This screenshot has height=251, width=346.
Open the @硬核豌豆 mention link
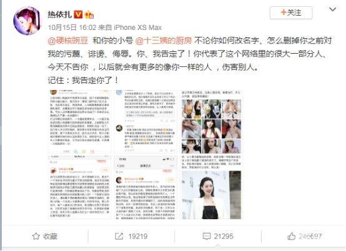(x=68, y=41)
